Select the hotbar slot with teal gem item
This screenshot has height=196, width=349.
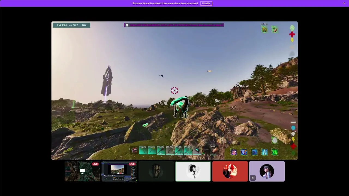tap(197, 151)
